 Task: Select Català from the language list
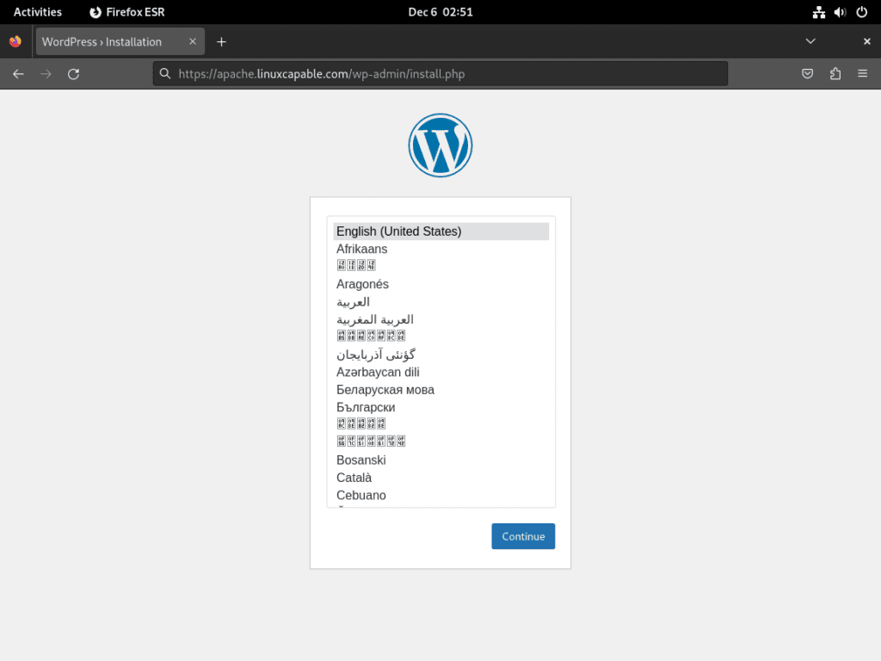tap(354, 478)
